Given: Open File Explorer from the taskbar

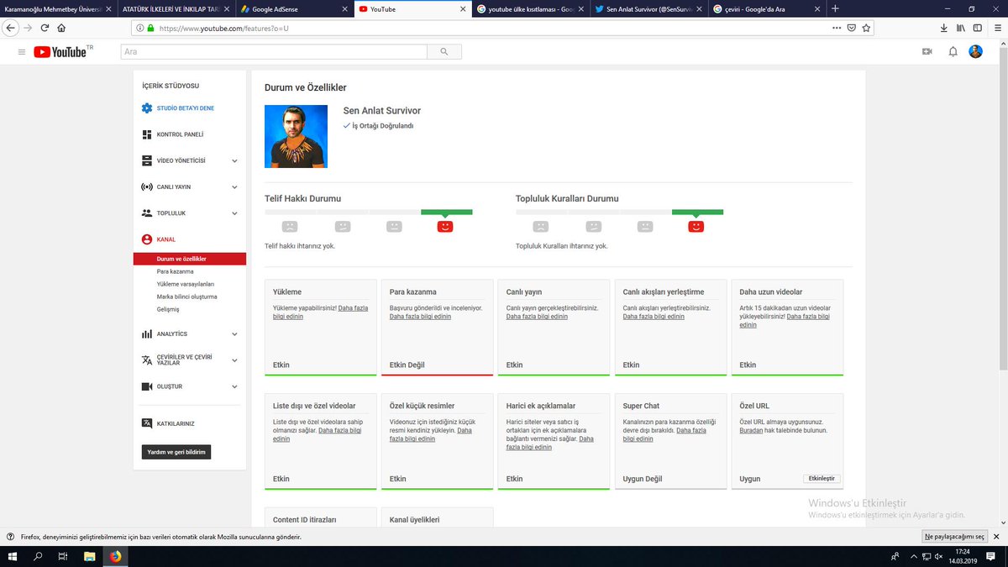Looking at the screenshot, I should click(90, 556).
